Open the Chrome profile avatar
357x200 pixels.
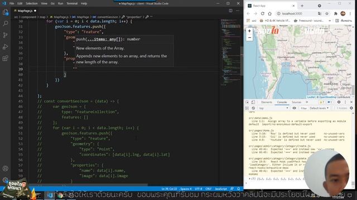click(343, 13)
